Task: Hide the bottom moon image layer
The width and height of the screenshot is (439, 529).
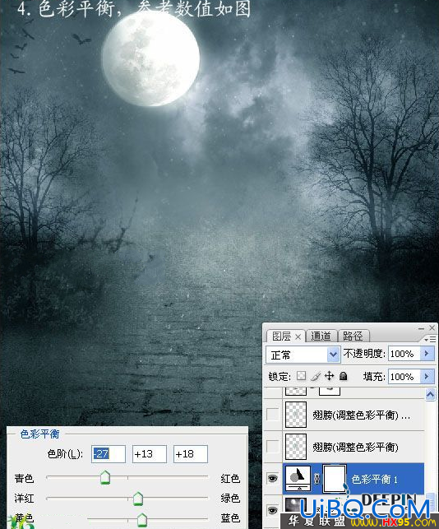Action: [x=272, y=510]
